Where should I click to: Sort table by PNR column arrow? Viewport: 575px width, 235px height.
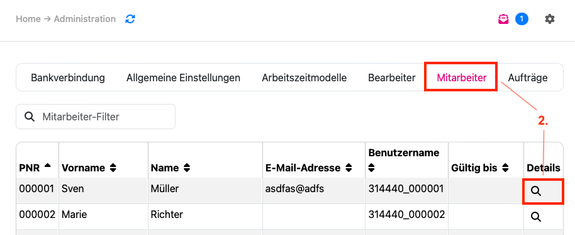[x=47, y=165]
